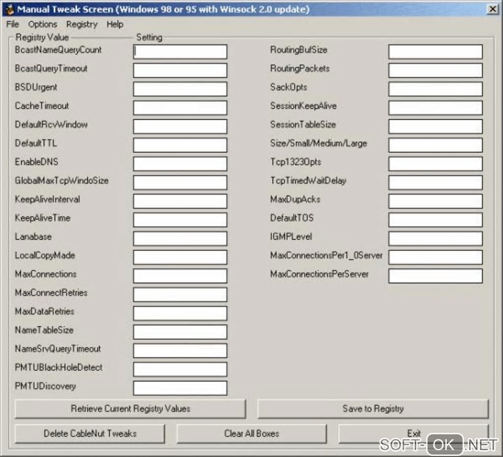Viewport: 503px width, 457px height.
Task: Focus the BcastNameQueryCount setting field
Action: point(180,52)
